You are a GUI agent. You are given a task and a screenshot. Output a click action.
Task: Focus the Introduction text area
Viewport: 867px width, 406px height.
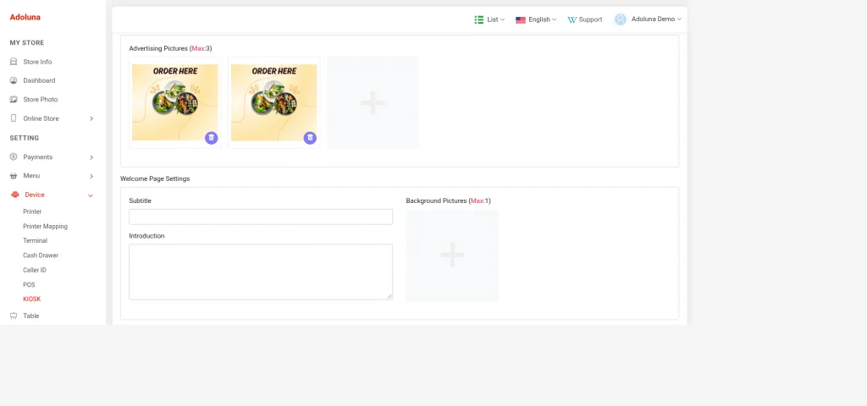click(x=261, y=272)
